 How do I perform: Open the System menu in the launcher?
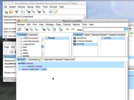click(x=13, y=7)
